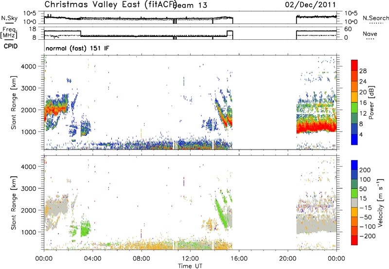Viewport: 389px width, 269px height.
Task: Click the '04:00' time tick label
Action: tap(92, 259)
